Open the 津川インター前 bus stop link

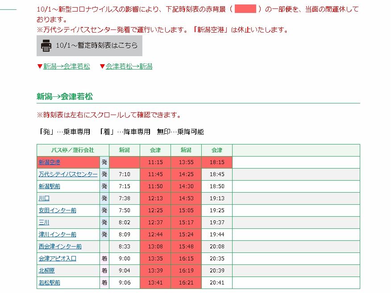pyautogui.click(x=57, y=235)
